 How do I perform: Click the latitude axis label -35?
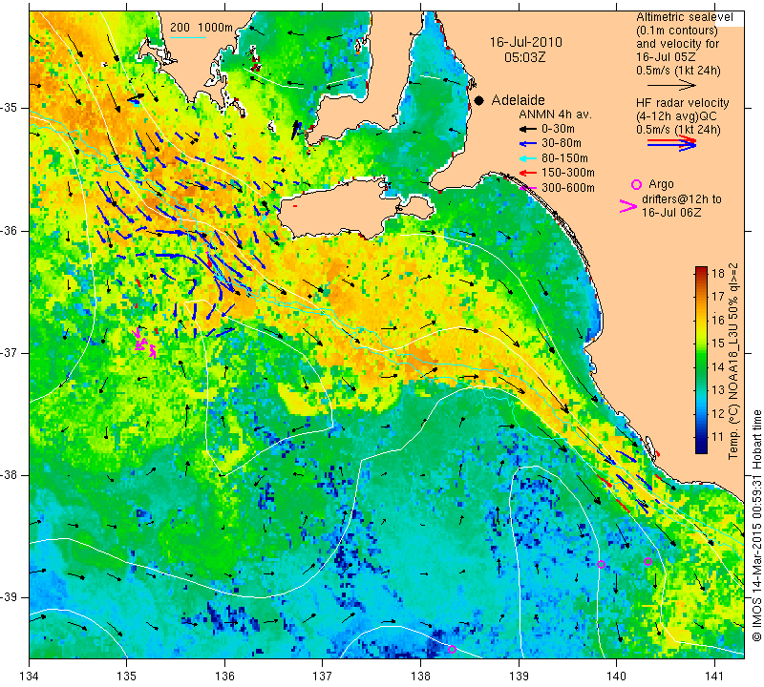pos(9,108)
